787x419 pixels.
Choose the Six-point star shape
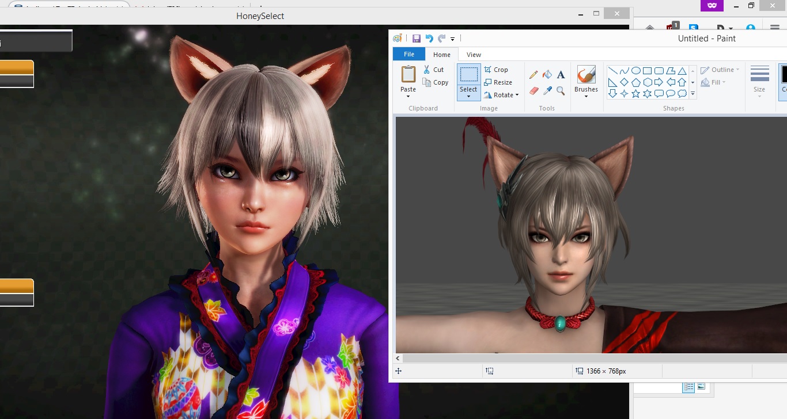648,93
